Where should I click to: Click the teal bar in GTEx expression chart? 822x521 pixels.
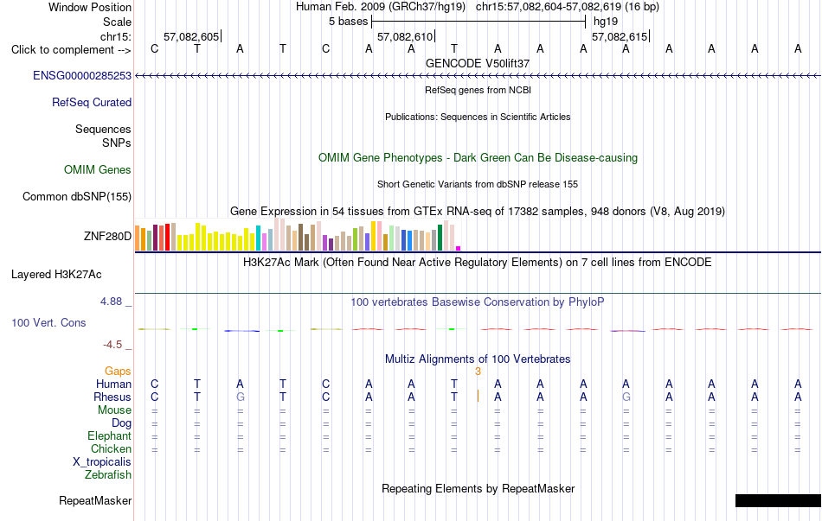pyautogui.click(x=259, y=238)
